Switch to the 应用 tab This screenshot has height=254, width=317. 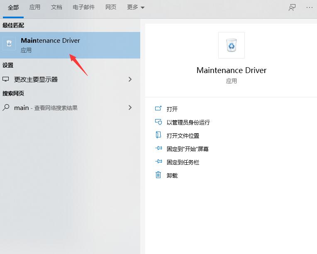click(35, 7)
